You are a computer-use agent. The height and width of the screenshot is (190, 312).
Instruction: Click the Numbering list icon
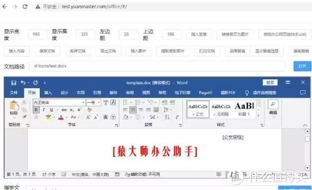click(x=138, y=102)
